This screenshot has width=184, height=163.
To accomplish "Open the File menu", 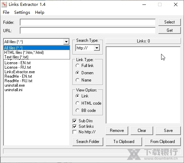I will [x=6, y=12].
